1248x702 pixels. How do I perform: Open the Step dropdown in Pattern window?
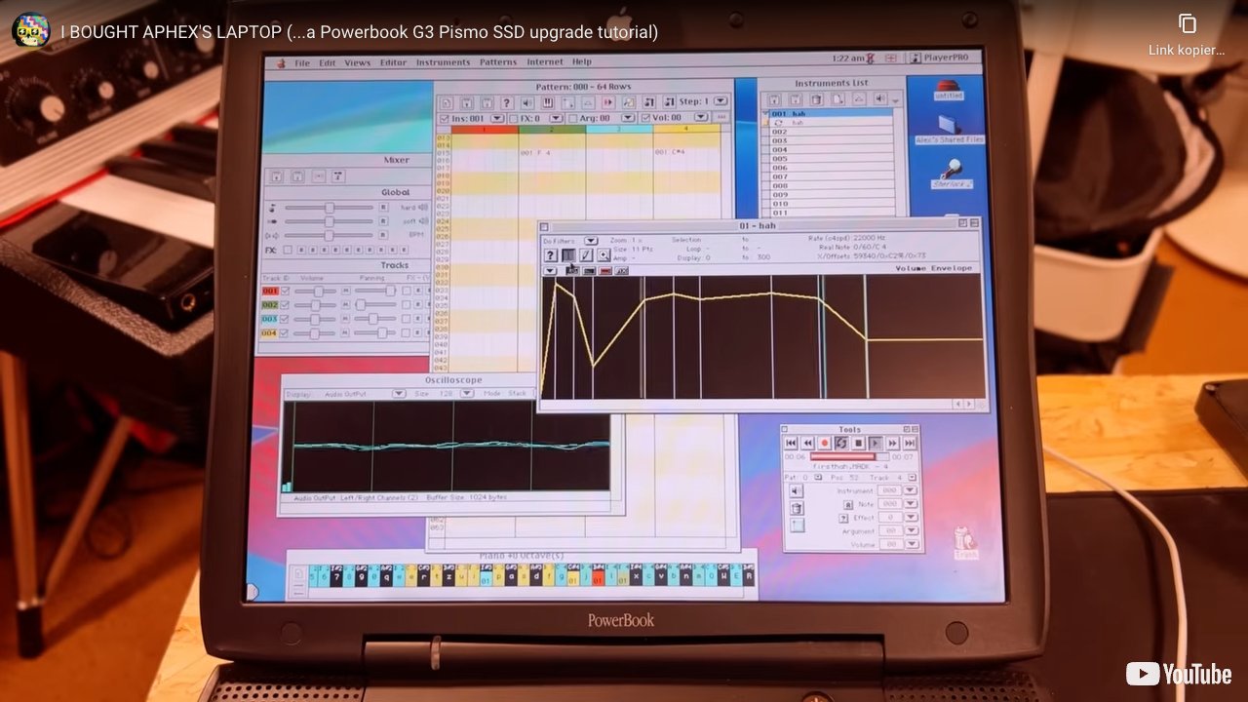721,101
